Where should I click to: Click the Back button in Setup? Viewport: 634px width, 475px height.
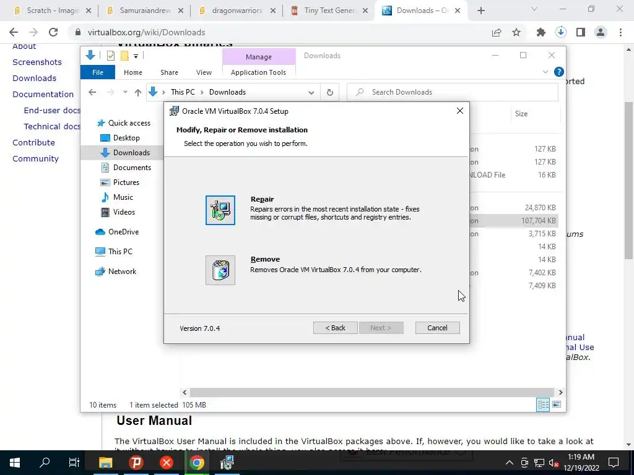coord(335,328)
